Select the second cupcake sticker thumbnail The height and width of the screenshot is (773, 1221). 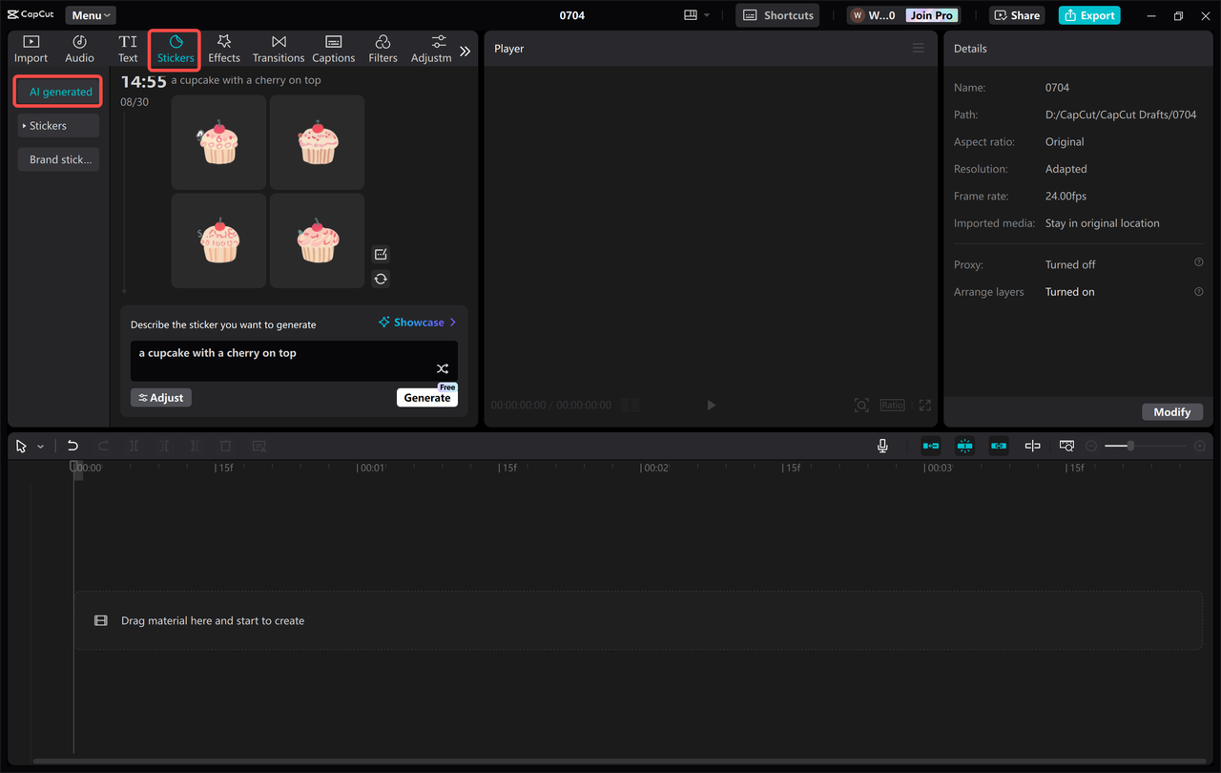pyautogui.click(x=317, y=141)
